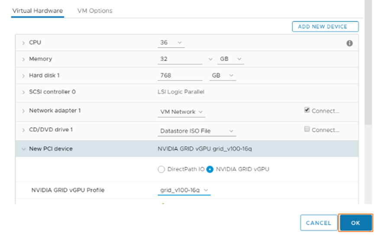
Task: Open the CPU count dropdown
Action: (171, 43)
